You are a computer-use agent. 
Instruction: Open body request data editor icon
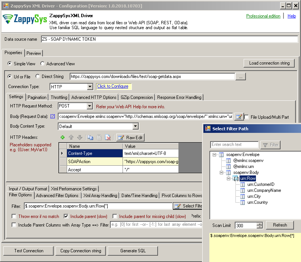click(239, 116)
